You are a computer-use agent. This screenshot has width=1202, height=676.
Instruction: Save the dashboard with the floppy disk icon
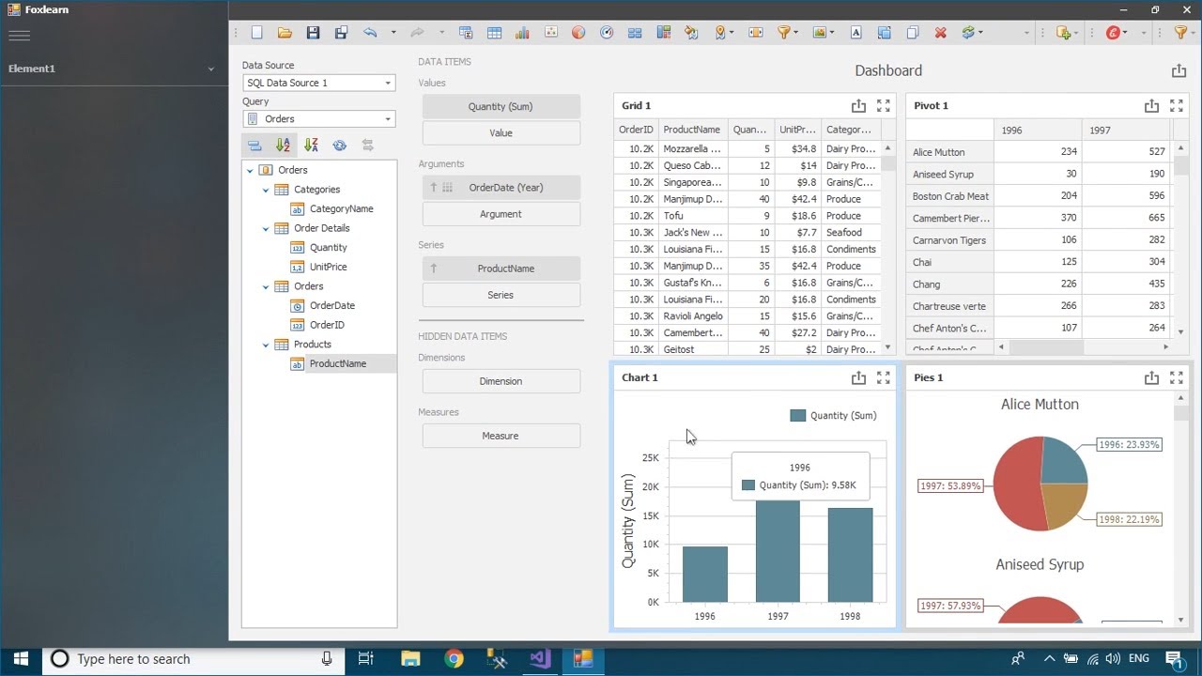pyautogui.click(x=313, y=33)
